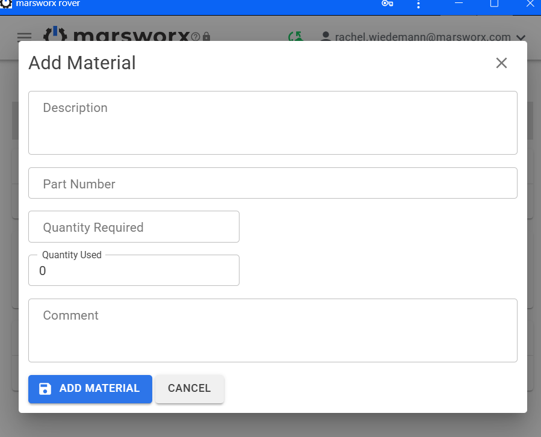Click the help question-mark icon
This screenshot has width=541, height=437.
(196, 37)
